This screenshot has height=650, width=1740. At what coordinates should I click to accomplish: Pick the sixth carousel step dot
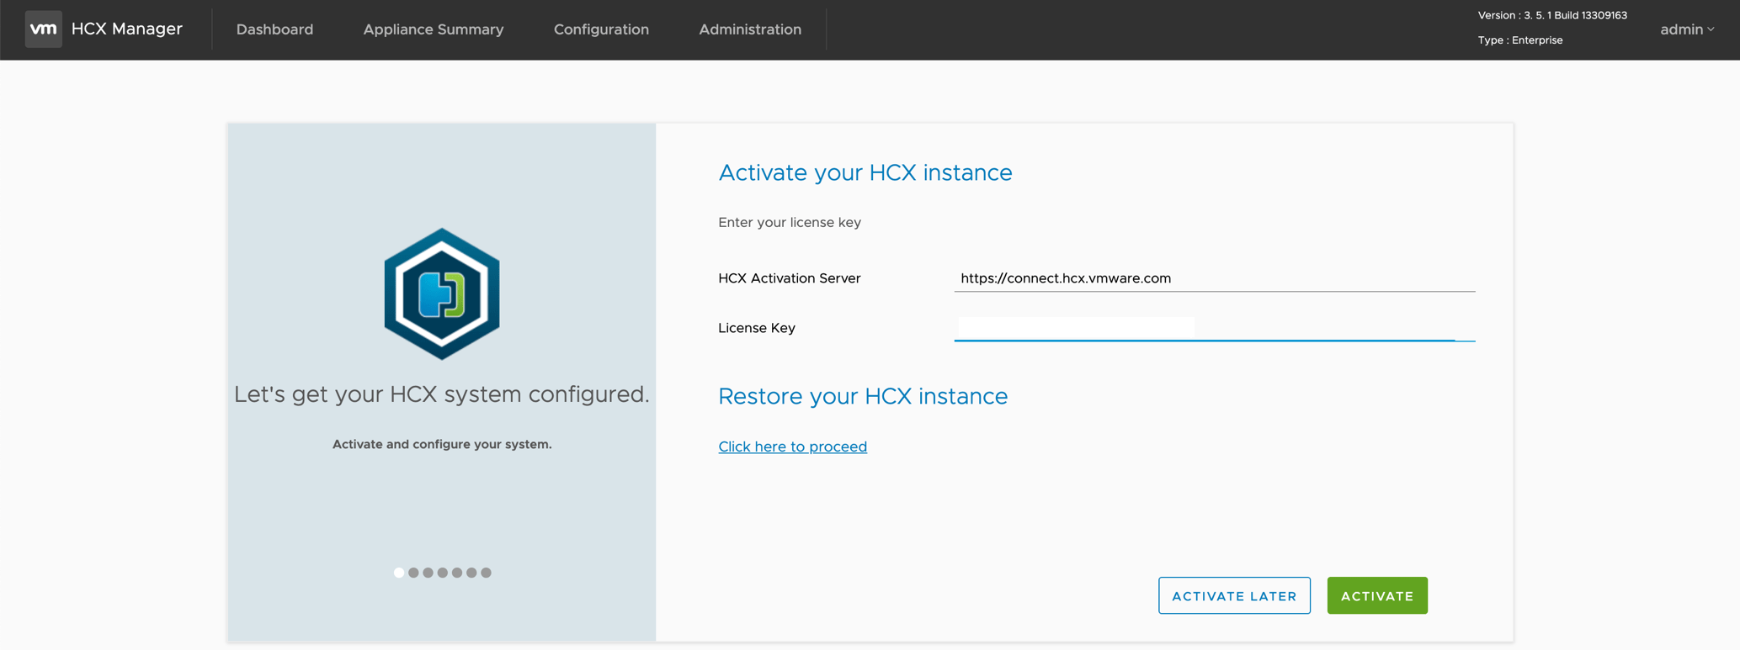[x=471, y=573]
